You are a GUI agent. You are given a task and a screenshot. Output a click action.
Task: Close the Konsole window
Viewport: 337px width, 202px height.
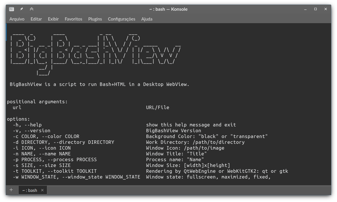(326, 9)
